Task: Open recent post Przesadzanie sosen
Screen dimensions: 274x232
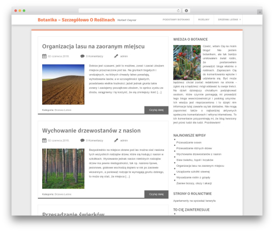Action: click(189, 143)
